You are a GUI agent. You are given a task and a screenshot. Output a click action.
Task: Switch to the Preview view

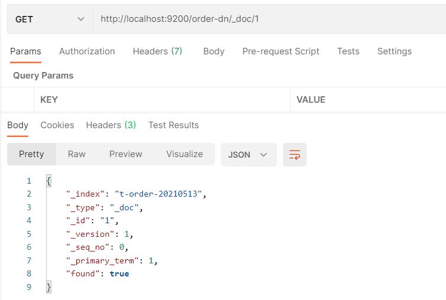pyautogui.click(x=125, y=154)
